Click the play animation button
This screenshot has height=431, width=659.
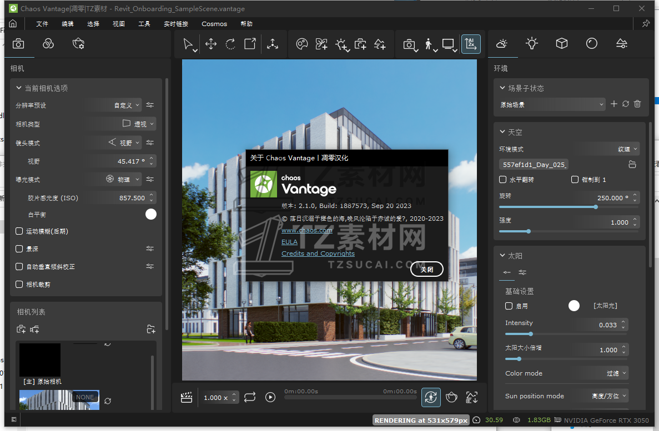click(270, 397)
